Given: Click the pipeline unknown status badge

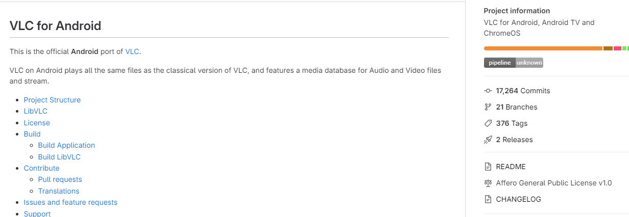Looking at the screenshot, I should pos(513,63).
